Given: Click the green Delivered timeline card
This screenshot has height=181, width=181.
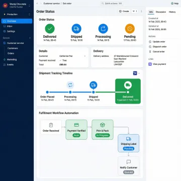Looking at the screenshot, I should tap(128, 91).
